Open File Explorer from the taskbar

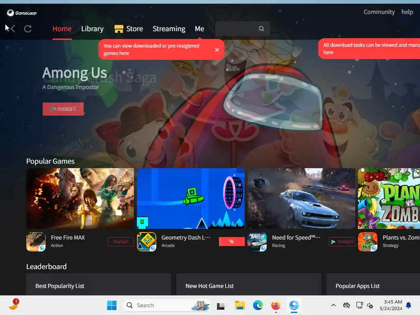(x=240, y=305)
